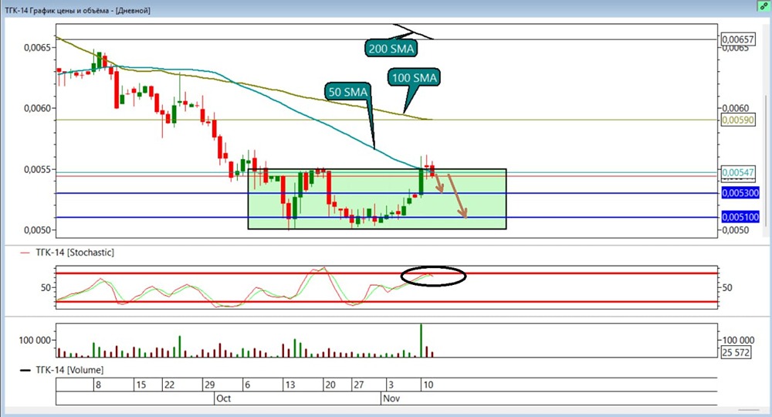Click the green chain-link icon in title bar

(761, 5)
